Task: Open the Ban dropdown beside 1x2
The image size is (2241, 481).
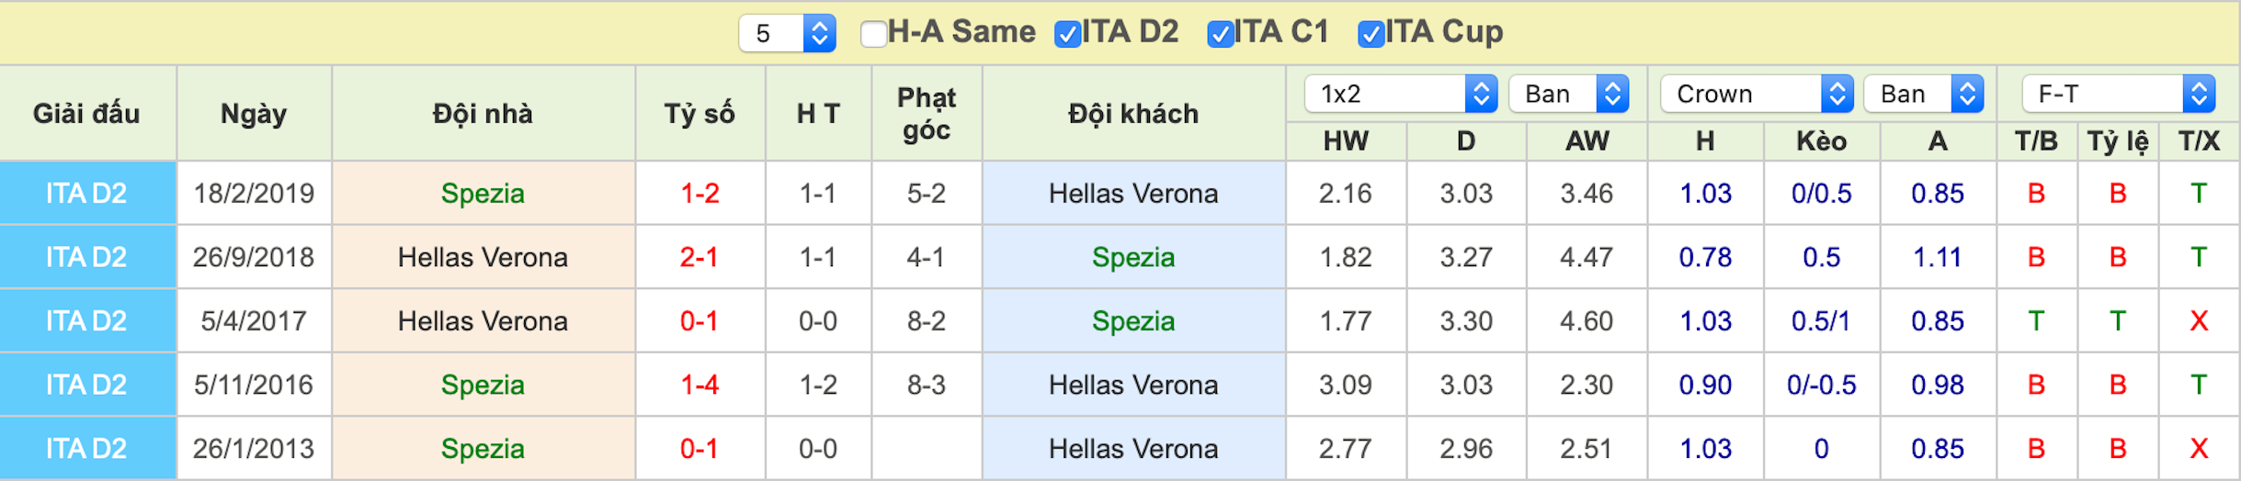Action: click(1569, 94)
